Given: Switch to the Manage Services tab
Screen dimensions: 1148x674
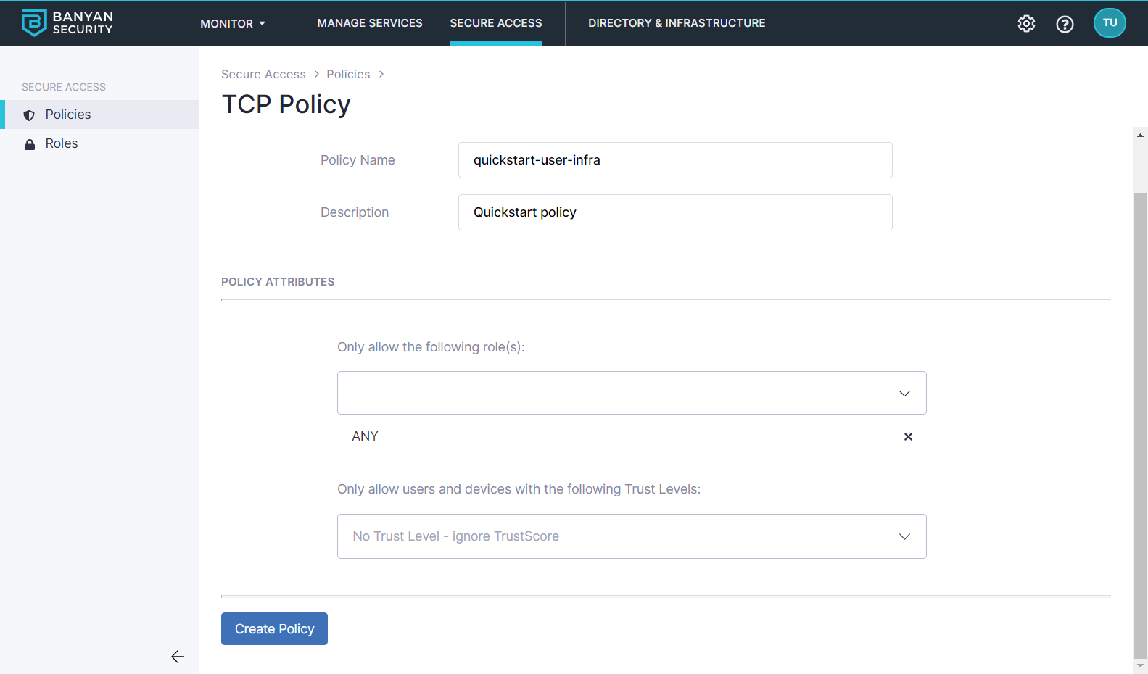Looking at the screenshot, I should click(370, 23).
